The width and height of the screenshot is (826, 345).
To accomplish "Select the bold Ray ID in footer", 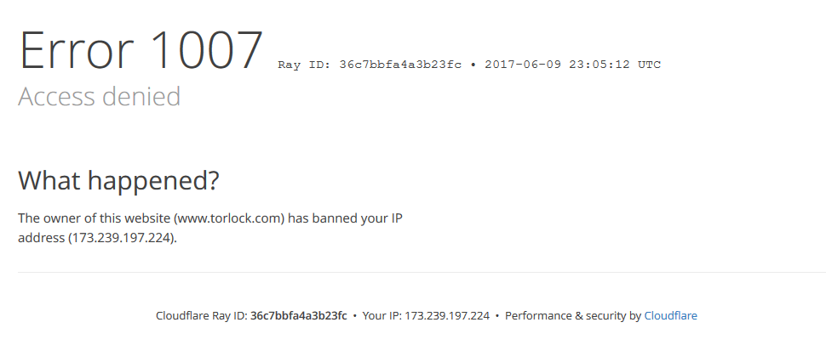I will pos(299,315).
